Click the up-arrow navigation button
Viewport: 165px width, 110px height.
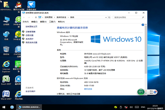click(36, 17)
